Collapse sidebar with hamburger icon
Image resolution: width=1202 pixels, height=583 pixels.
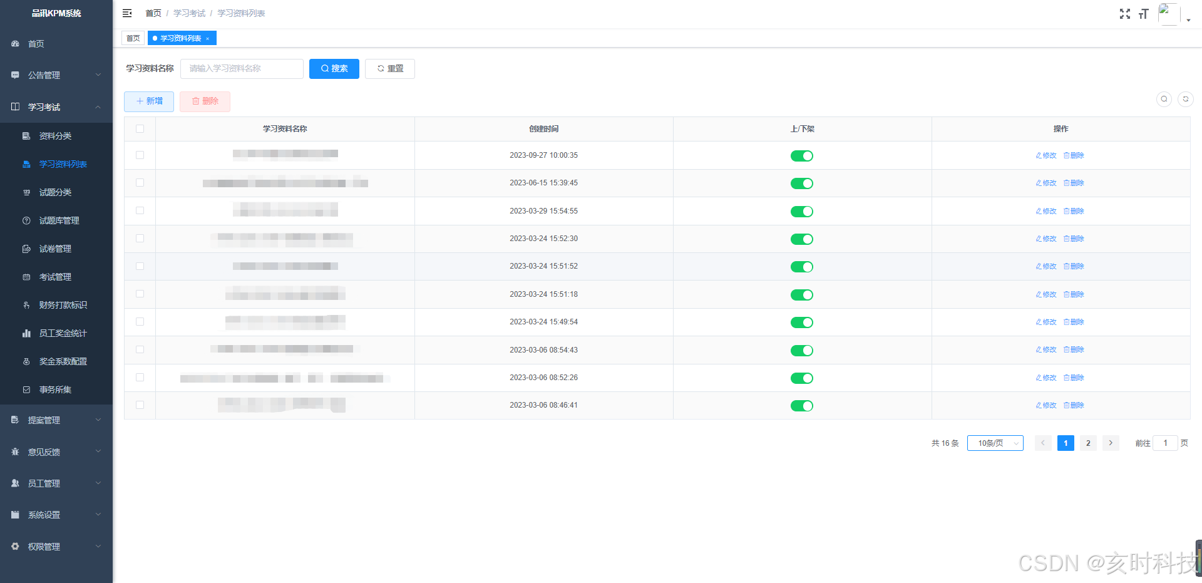tap(127, 13)
